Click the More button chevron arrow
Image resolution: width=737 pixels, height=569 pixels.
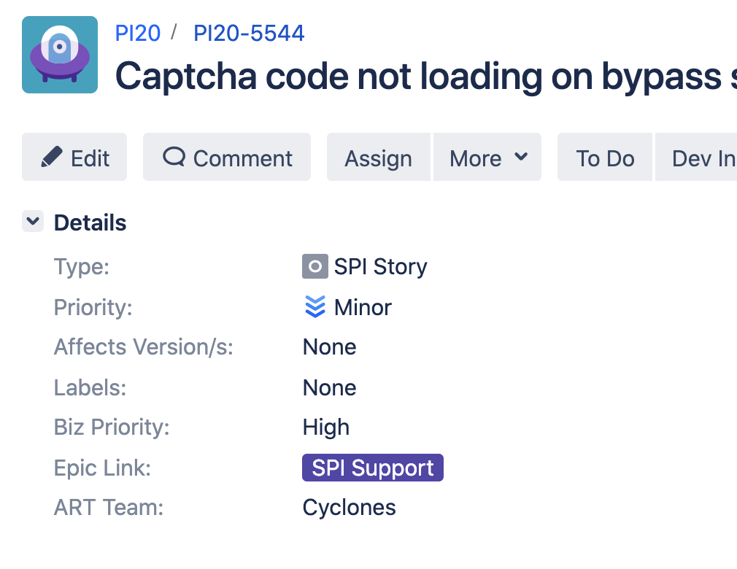pyautogui.click(x=521, y=156)
